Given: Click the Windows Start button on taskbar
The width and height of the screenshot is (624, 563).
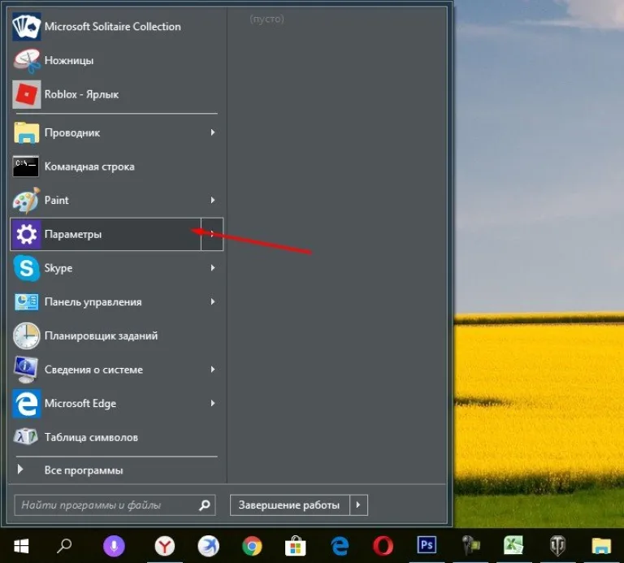Looking at the screenshot, I should (x=21, y=546).
